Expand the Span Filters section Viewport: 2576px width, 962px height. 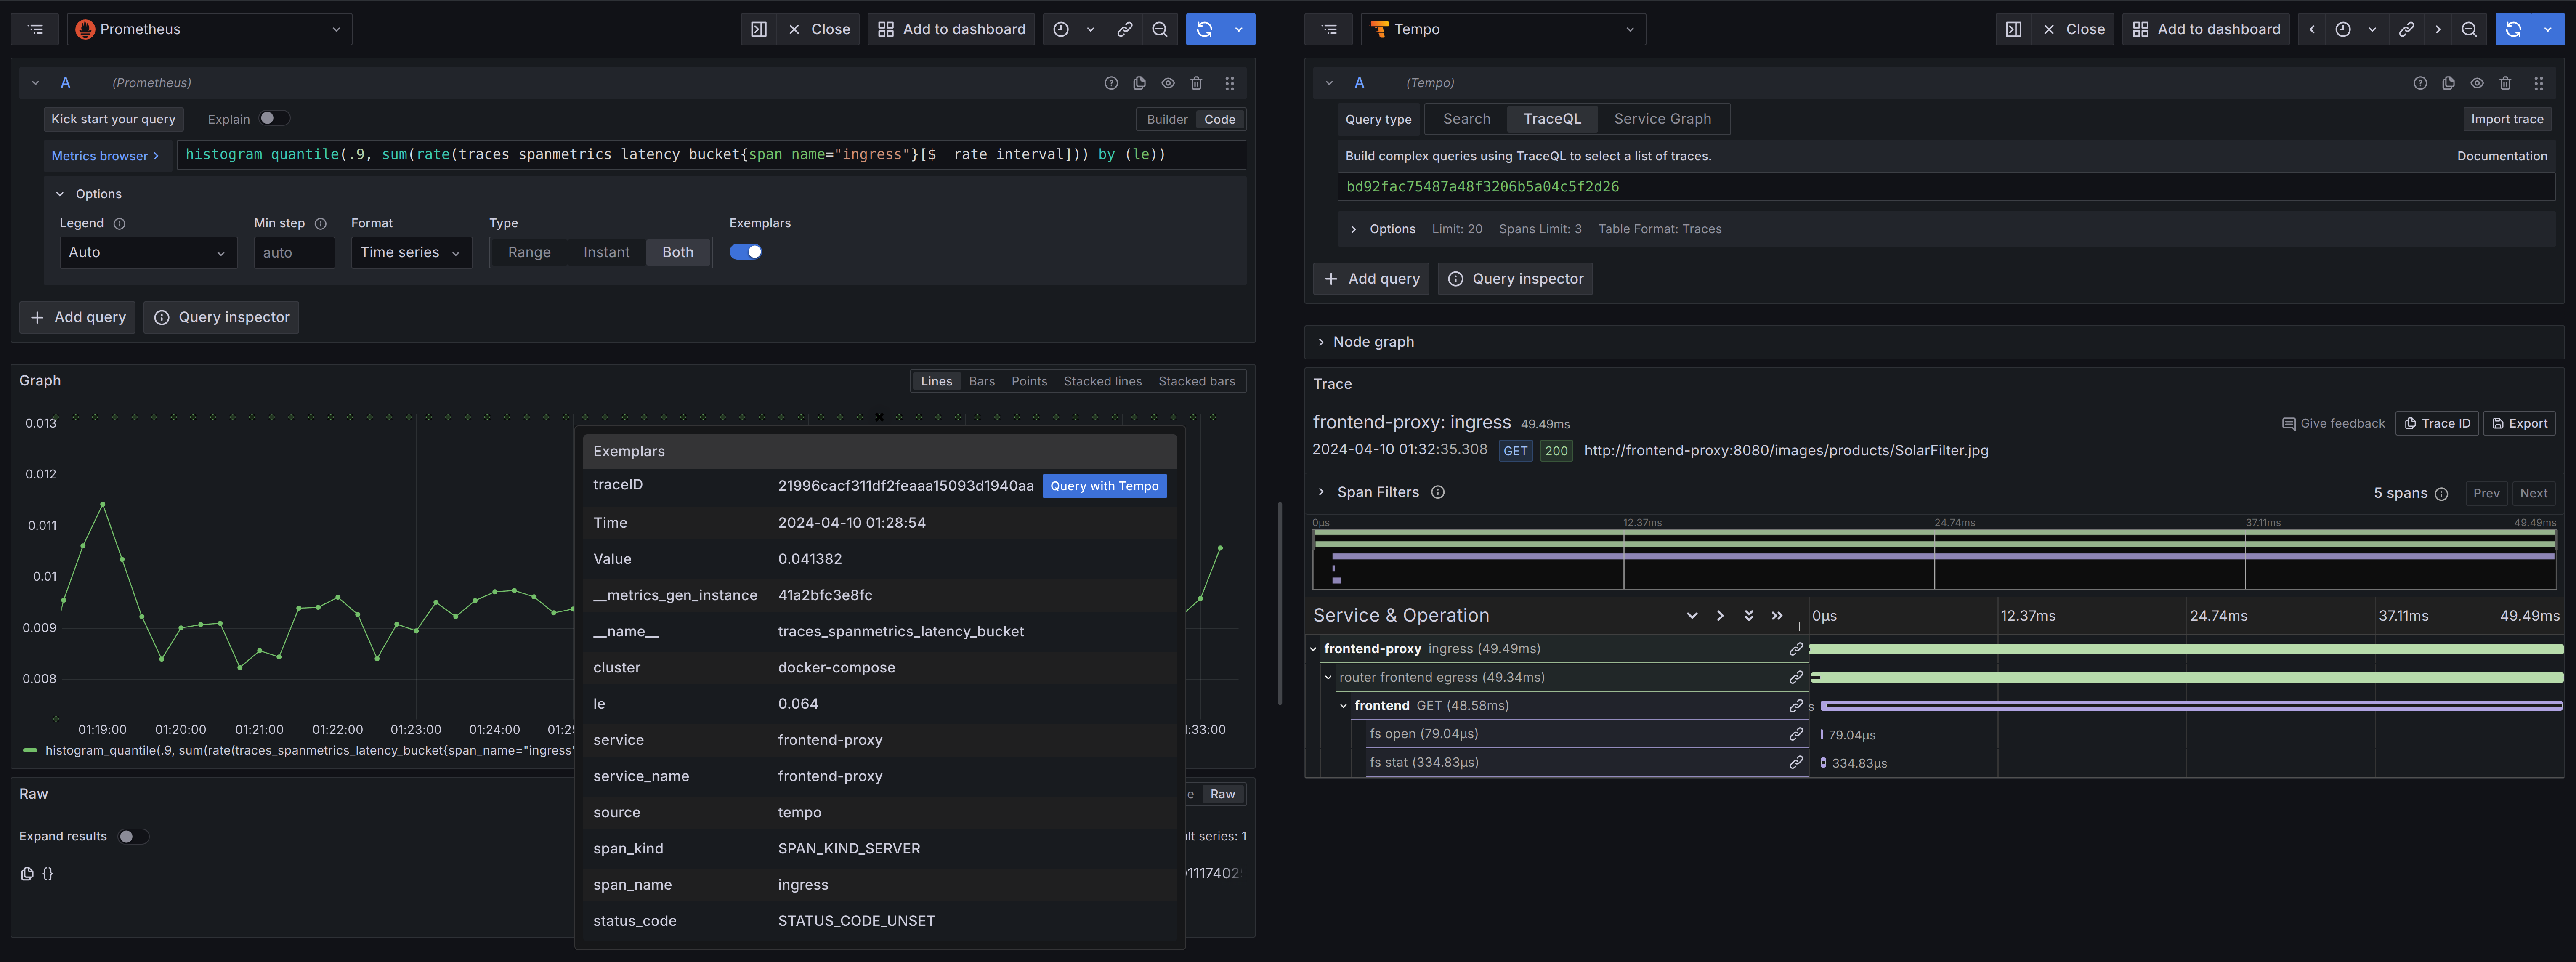click(x=1377, y=492)
